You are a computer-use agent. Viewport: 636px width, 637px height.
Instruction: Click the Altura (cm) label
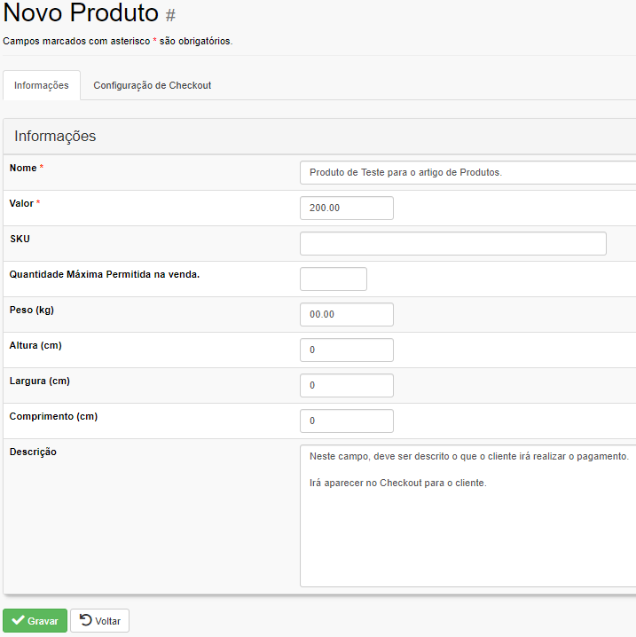(35, 345)
